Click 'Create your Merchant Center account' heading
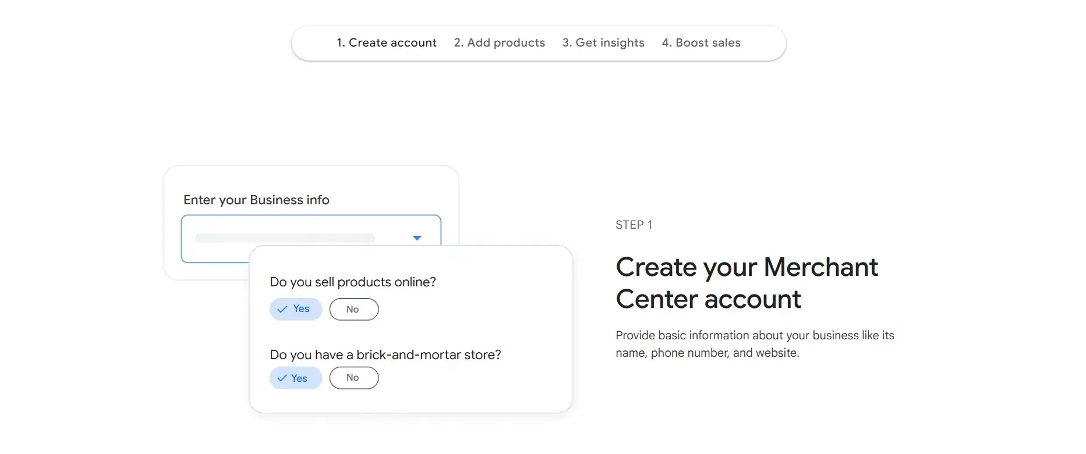Screen dimensions: 1086x454 coord(747,283)
